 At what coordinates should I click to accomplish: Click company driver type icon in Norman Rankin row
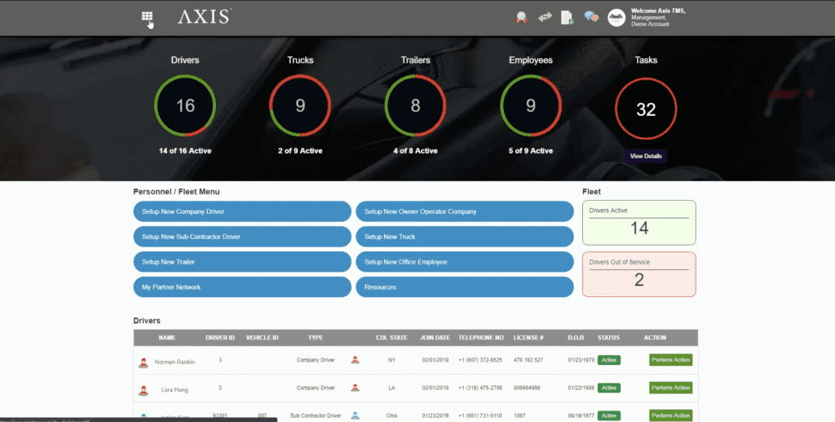(356, 360)
